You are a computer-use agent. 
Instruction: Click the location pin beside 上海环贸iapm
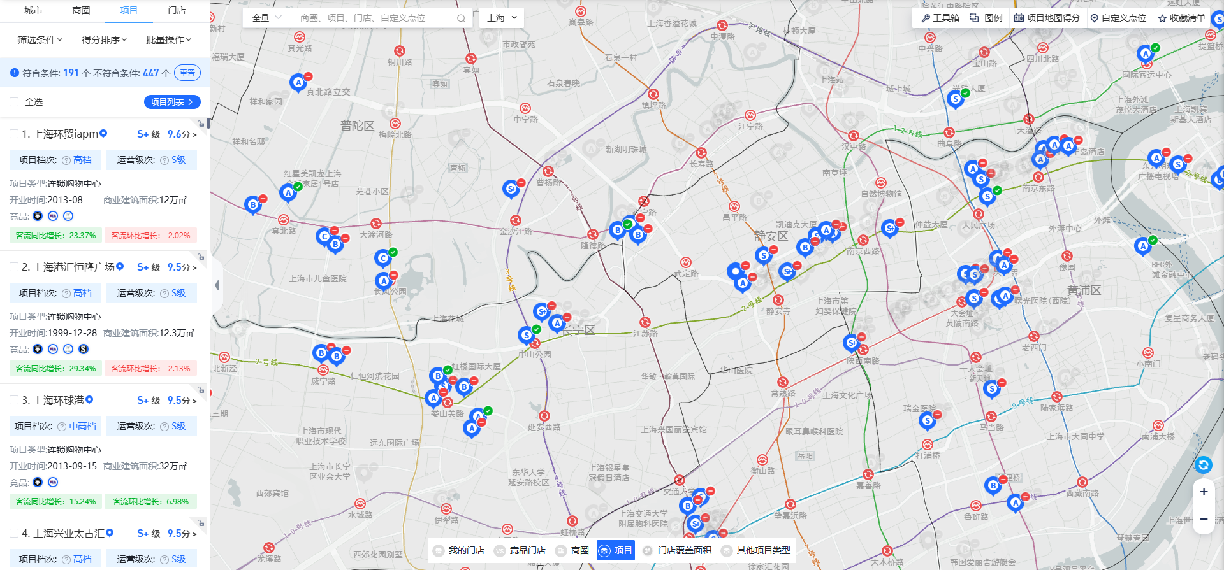point(103,133)
